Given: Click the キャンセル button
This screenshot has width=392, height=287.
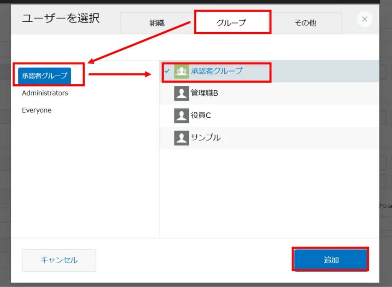Looking at the screenshot, I should pyautogui.click(x=59, y=261).
